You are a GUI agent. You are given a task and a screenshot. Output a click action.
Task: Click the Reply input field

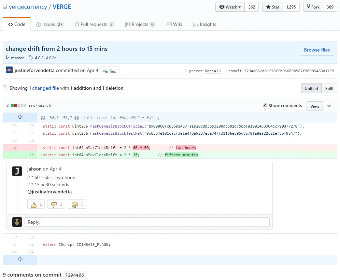click(x=147, y=222)
